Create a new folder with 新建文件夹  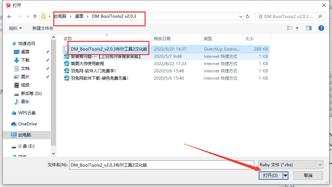coord(43,28)
